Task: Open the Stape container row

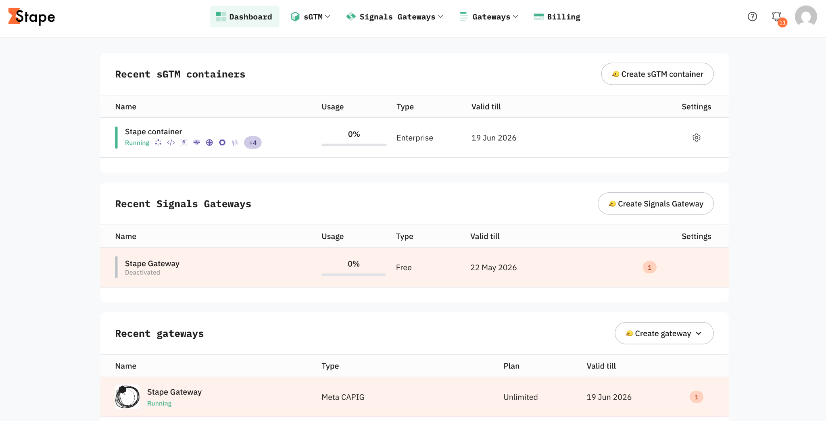Action: (x=414, y=138)
